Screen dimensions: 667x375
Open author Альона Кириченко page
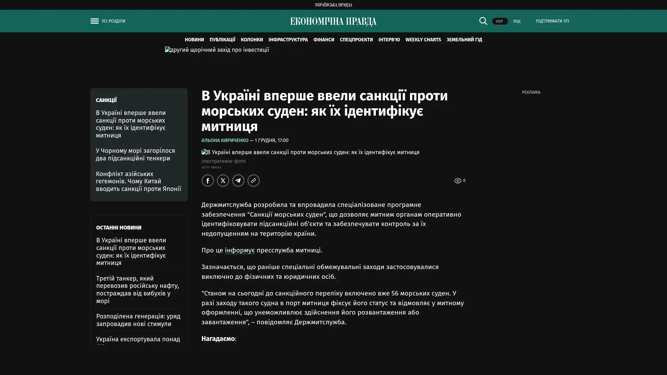click(225, 140)
